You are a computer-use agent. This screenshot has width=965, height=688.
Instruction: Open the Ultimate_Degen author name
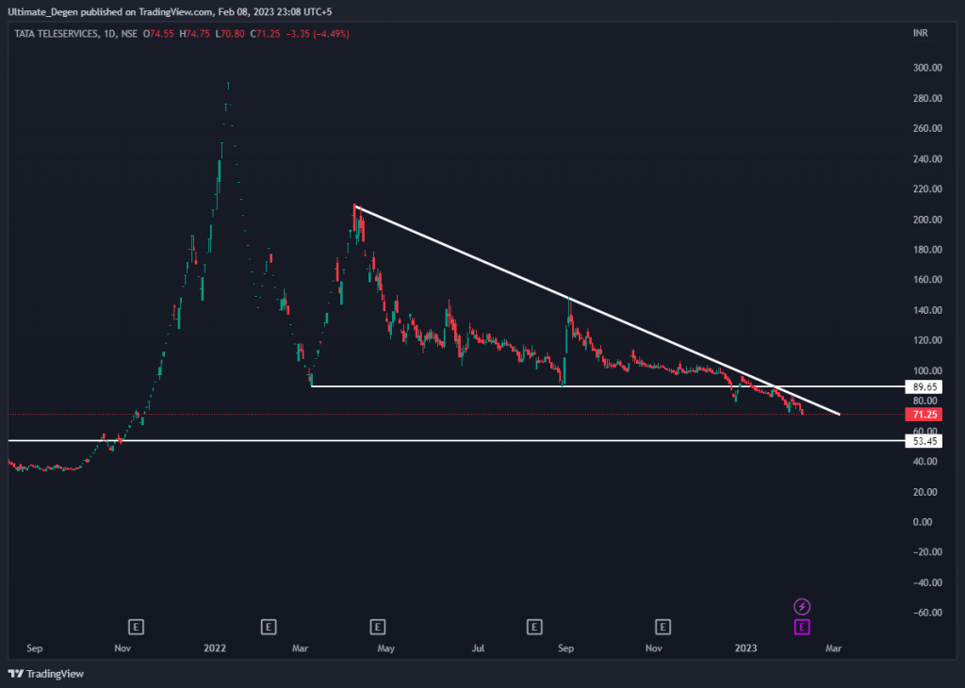(45, 11)
